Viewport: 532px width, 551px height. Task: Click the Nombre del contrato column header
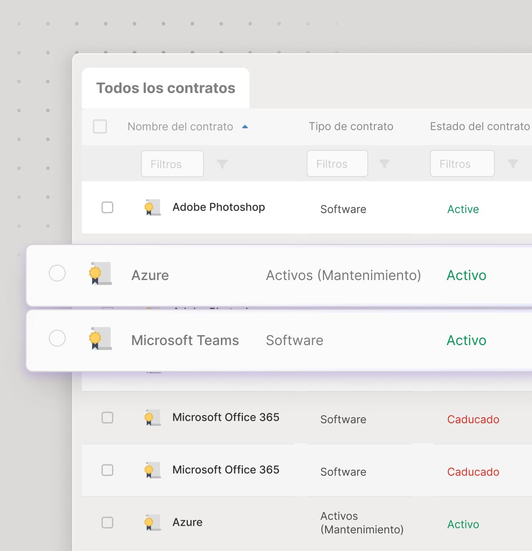point(180,126)
